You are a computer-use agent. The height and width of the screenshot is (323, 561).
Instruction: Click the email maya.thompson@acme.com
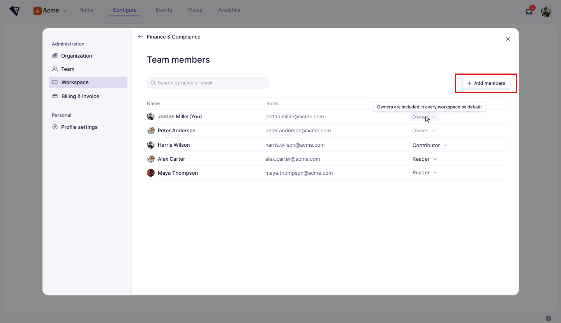pos(299,173)
